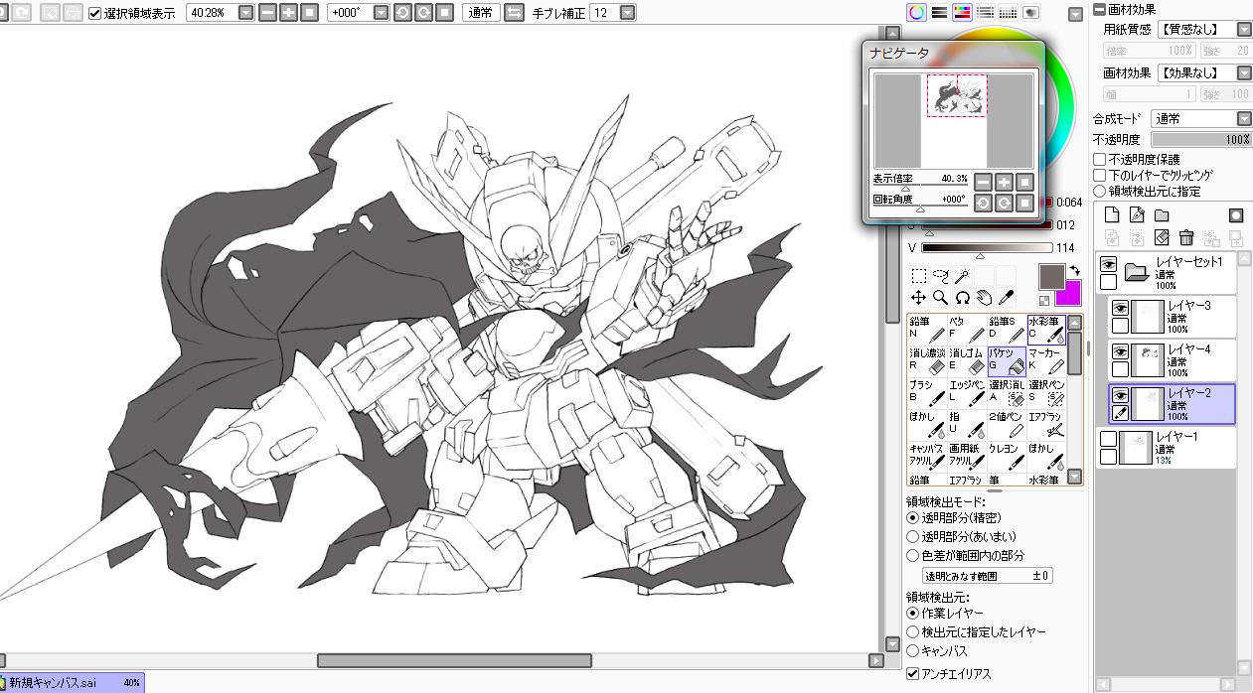Pick the マーカー K marker tool

point(1046,361)
